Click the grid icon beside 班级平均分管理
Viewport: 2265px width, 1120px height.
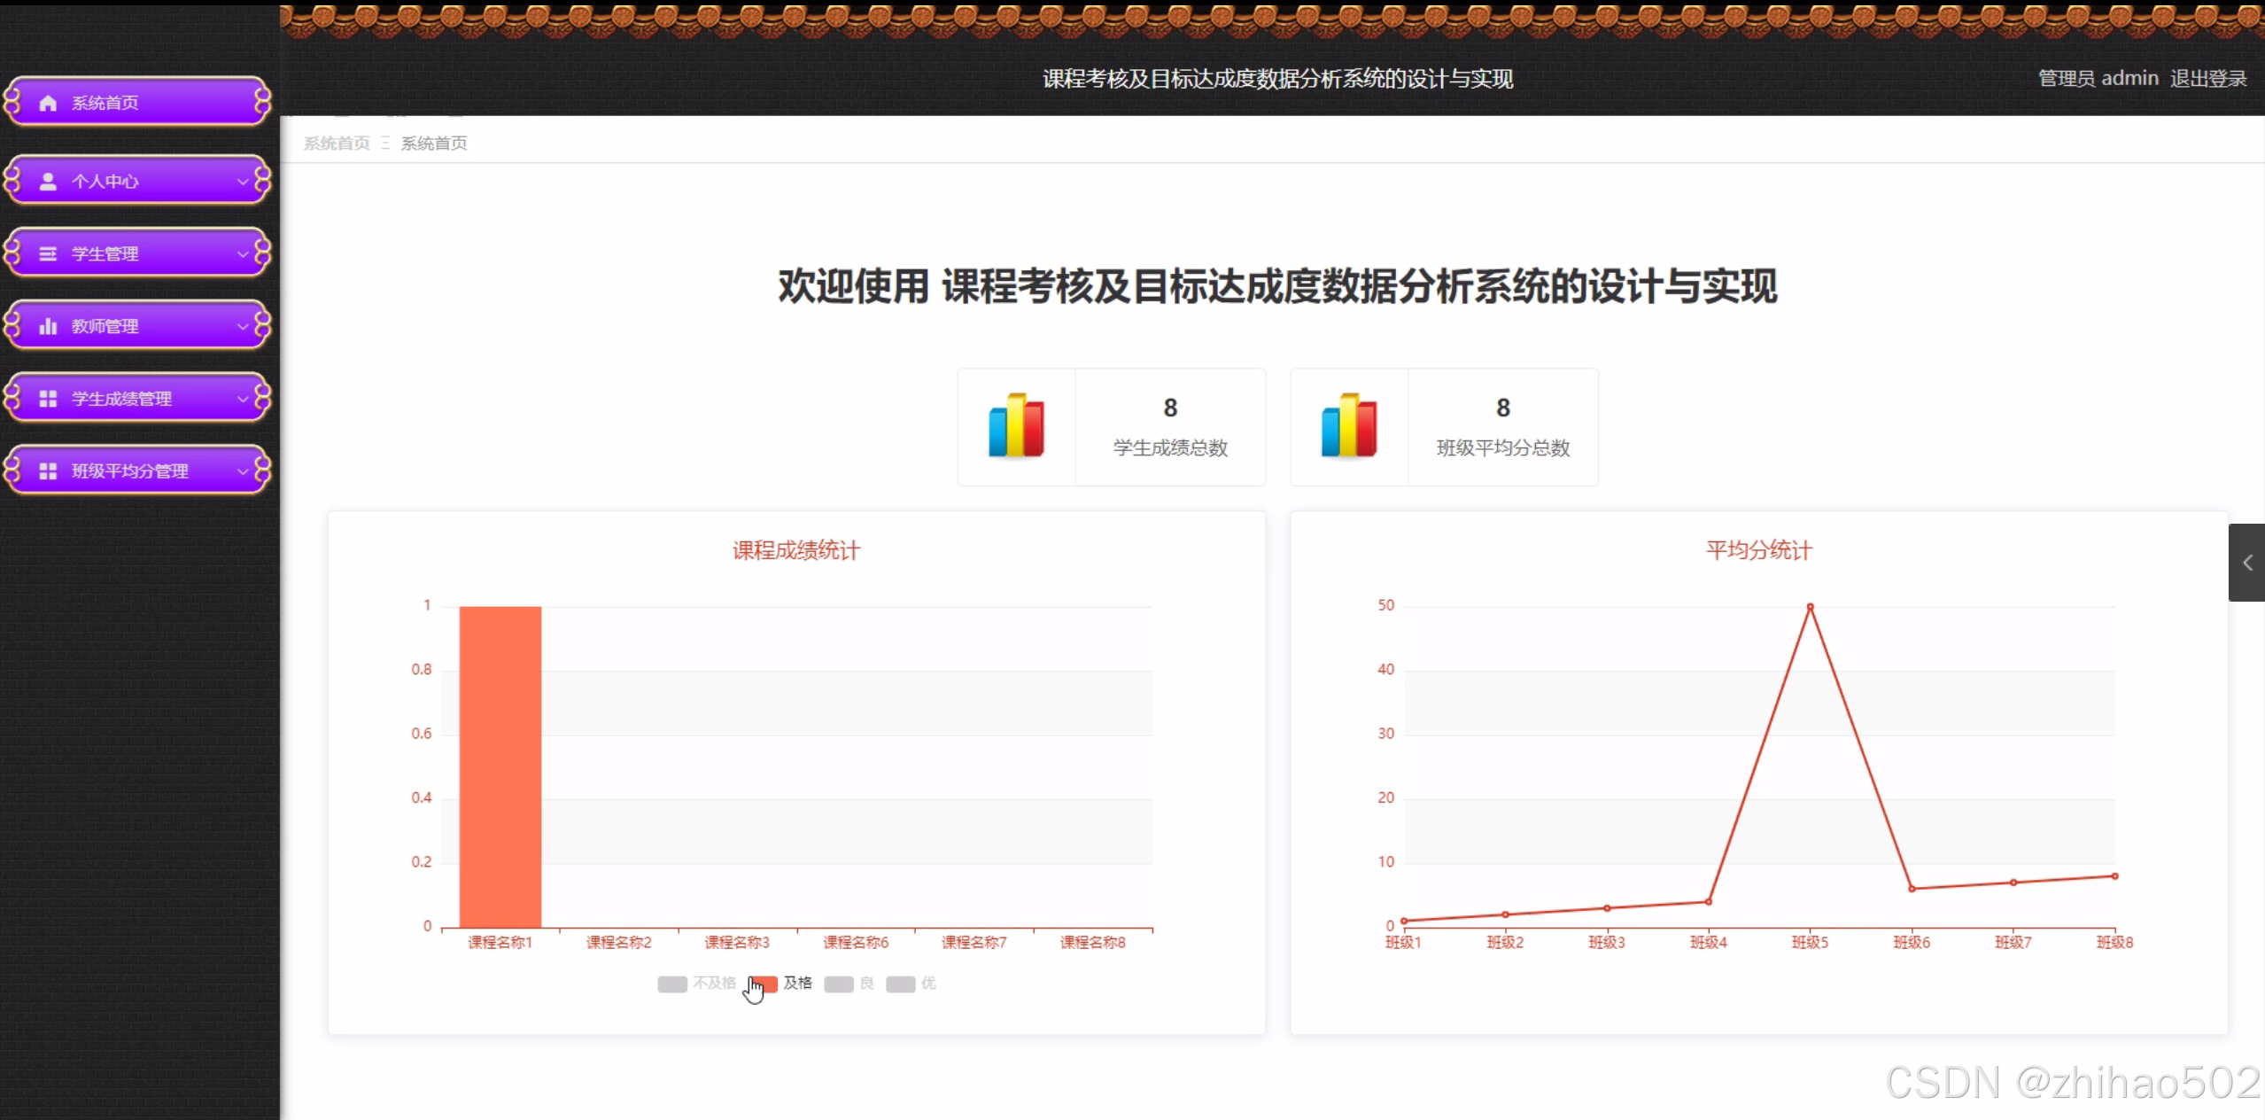[48, 471]
